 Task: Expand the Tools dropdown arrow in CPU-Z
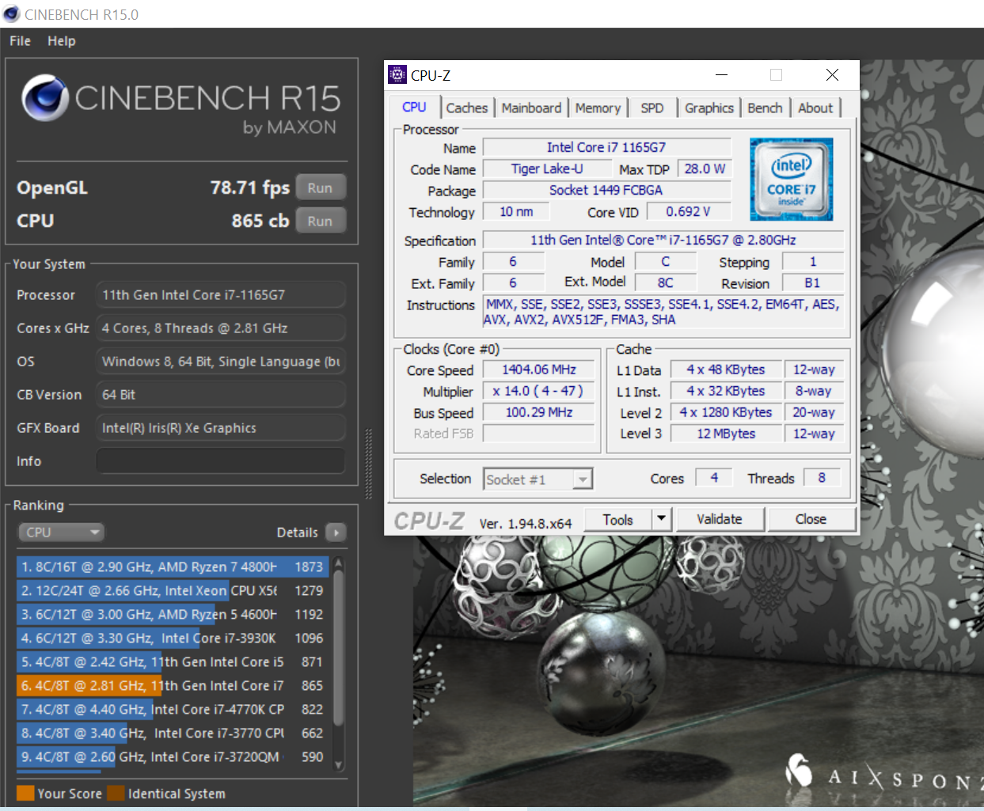click(662, 519)
